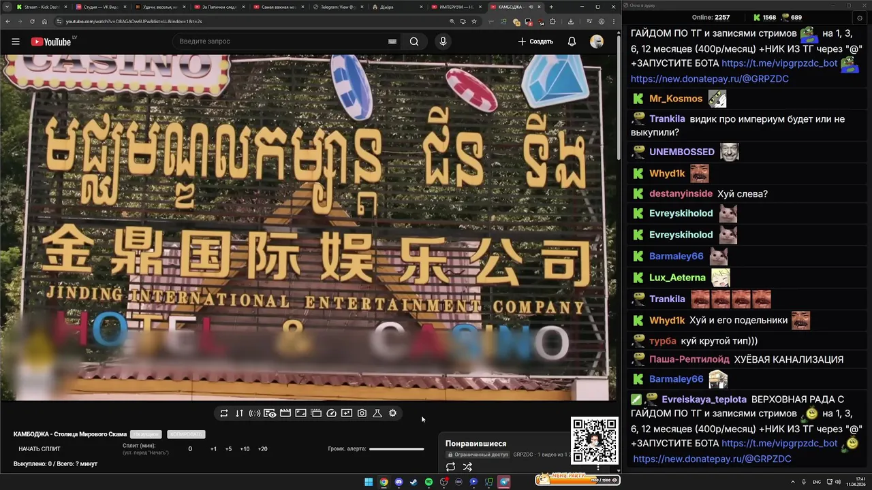
Task: Shuffle the Понравившиеся playlist
Action: pos(467,467)
